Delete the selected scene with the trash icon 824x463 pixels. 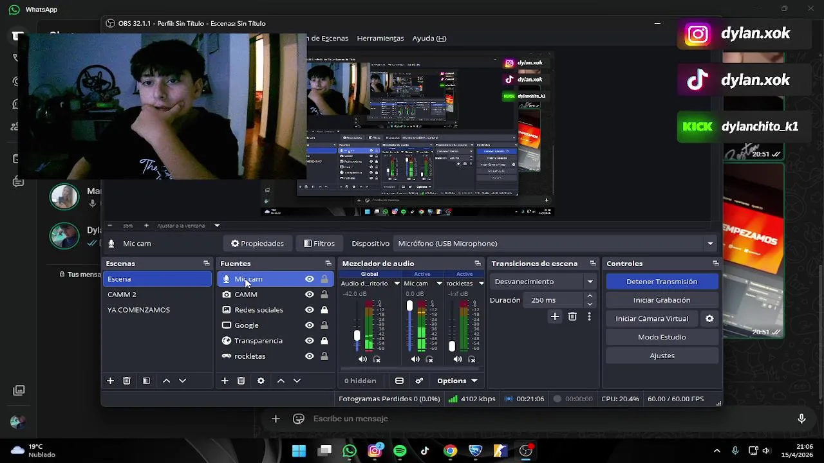pos(127,381)
